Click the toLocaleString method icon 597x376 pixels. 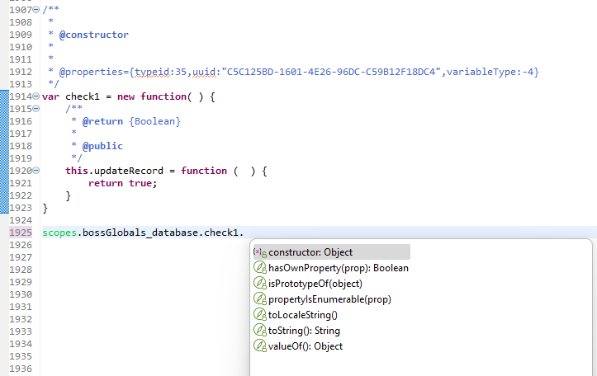(259, 314)
